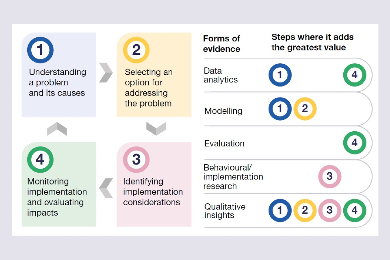Click the green 4 circle in Data analytics row
This screenshot has width=390, height=260.
pos(355,75)
